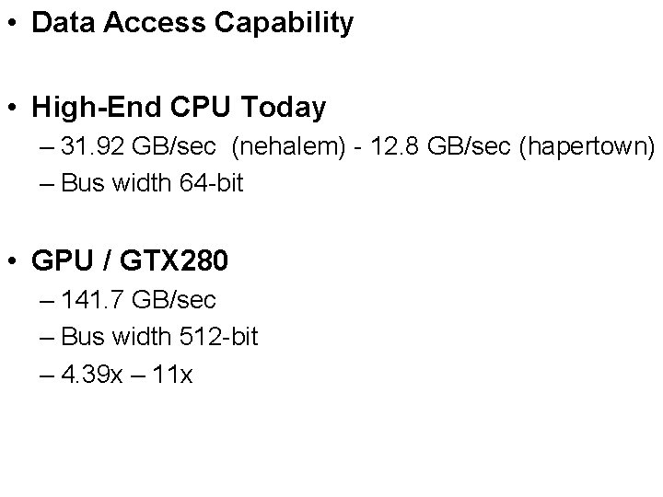
Task: Click the word 'Capability' in the first heading
Action: (x=285, y=23)
